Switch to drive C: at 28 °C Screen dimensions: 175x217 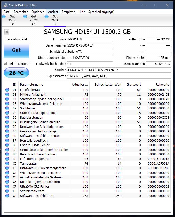tap(34, 20)
